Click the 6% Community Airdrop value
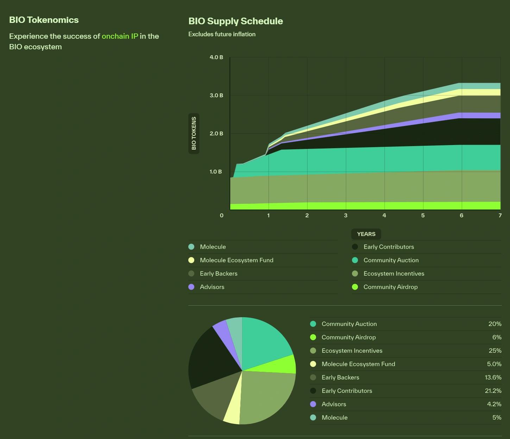 [x=497, y=337]
